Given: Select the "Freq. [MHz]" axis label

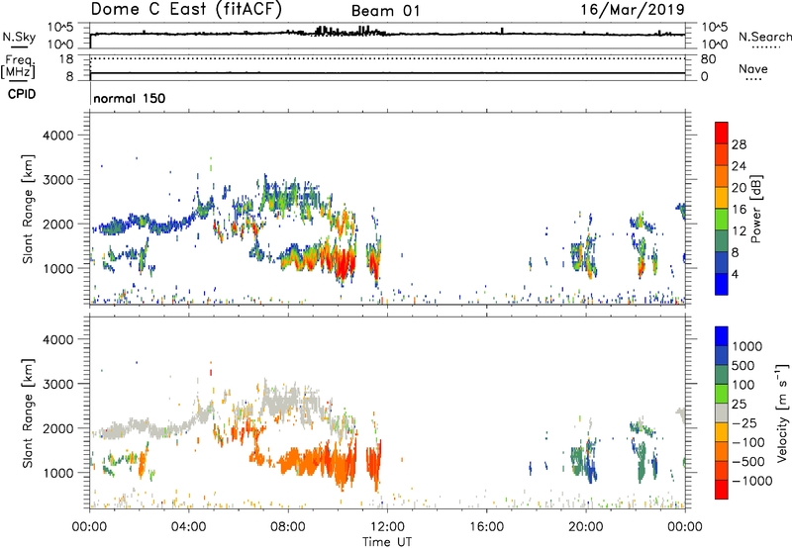Looking at the screenshot, I should [x=18, y=67].
